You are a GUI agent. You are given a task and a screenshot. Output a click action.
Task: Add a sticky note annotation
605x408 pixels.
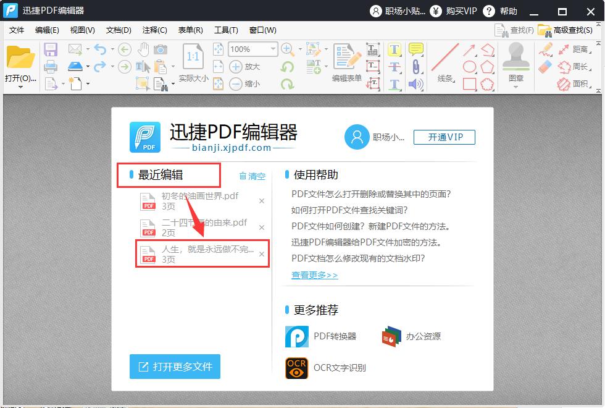pos(415,49)
